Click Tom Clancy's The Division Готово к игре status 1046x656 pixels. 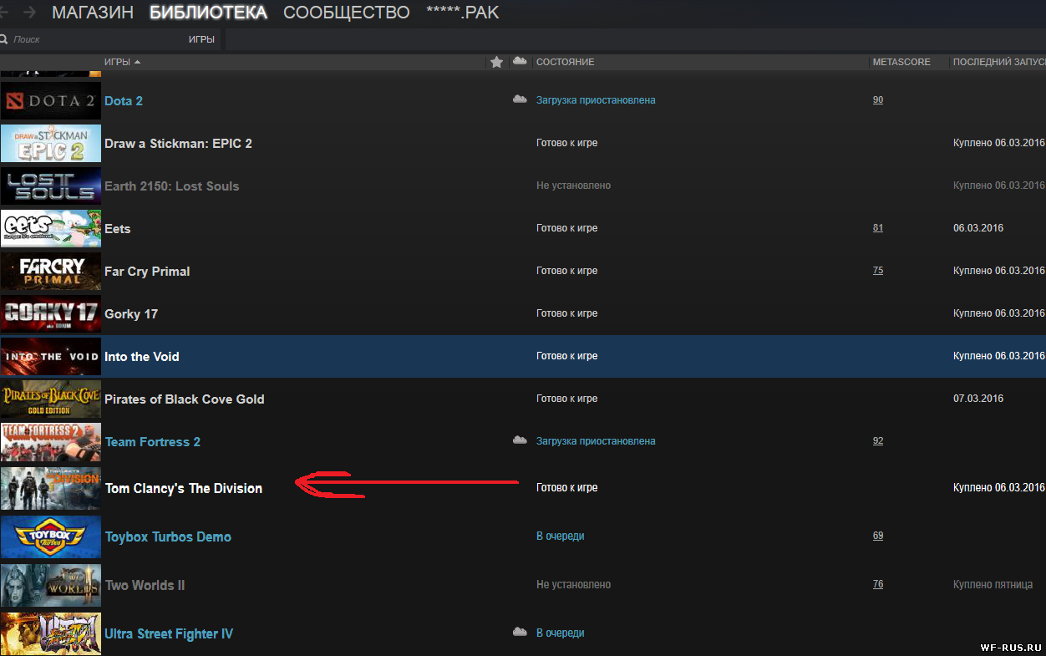coord(567,487)
